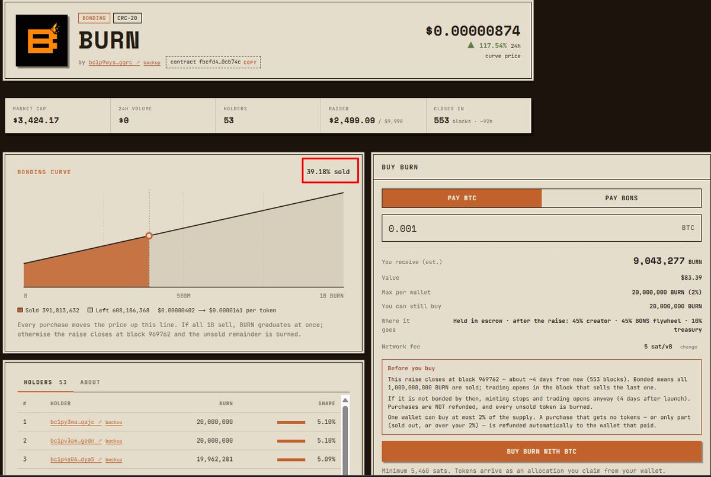711x477 pixels.
Task: Click market cap value $3,424.17
Action: pos(36,120)
